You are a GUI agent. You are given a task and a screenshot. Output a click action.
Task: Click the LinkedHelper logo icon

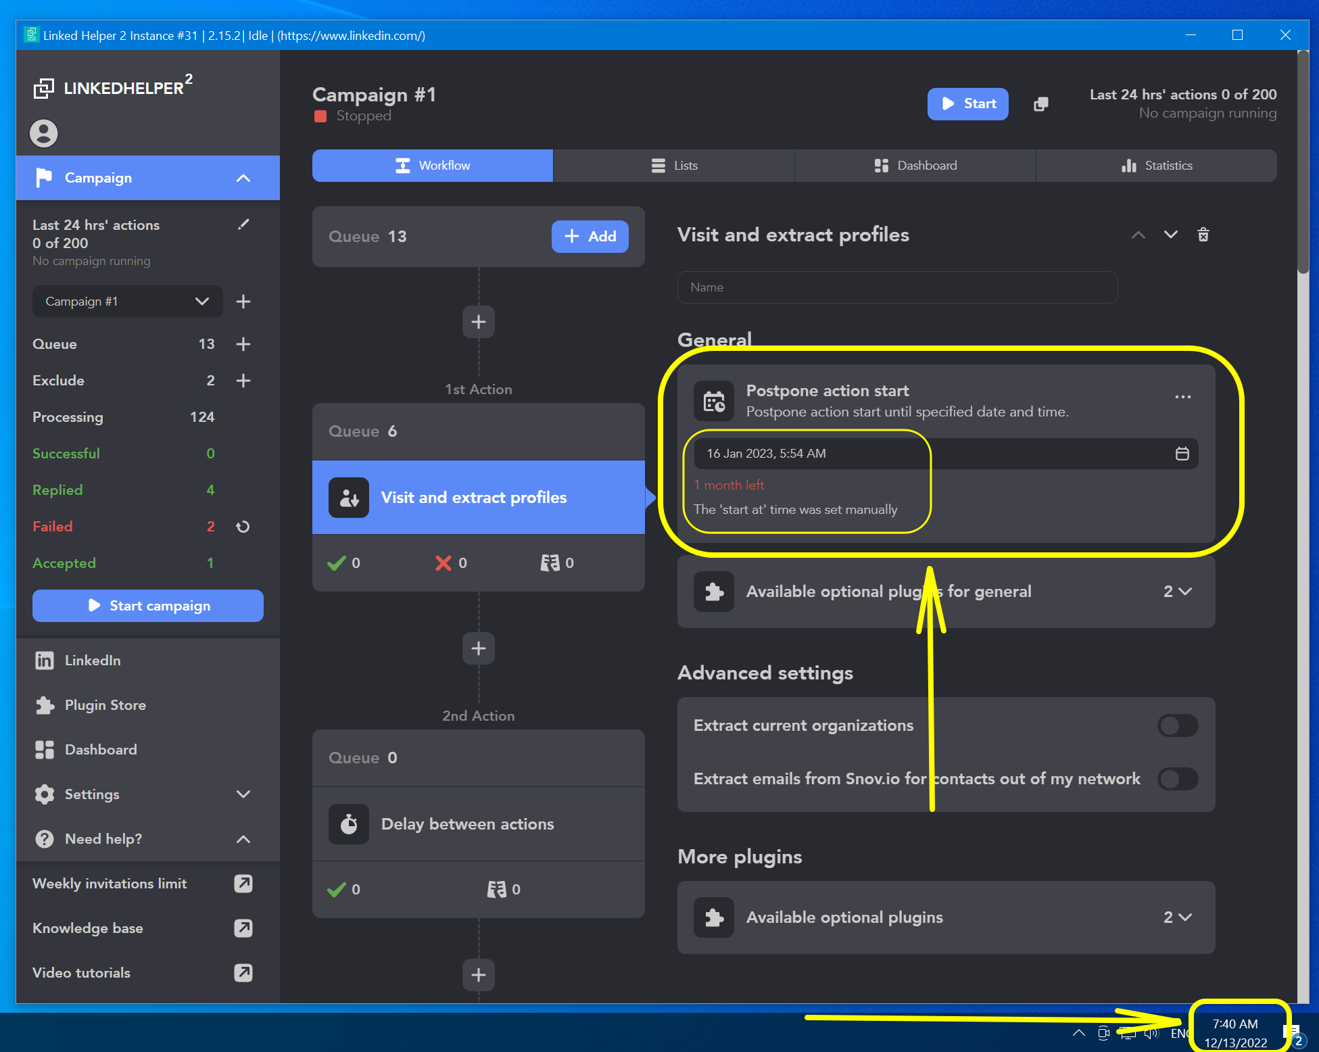[x=44, y=88]
